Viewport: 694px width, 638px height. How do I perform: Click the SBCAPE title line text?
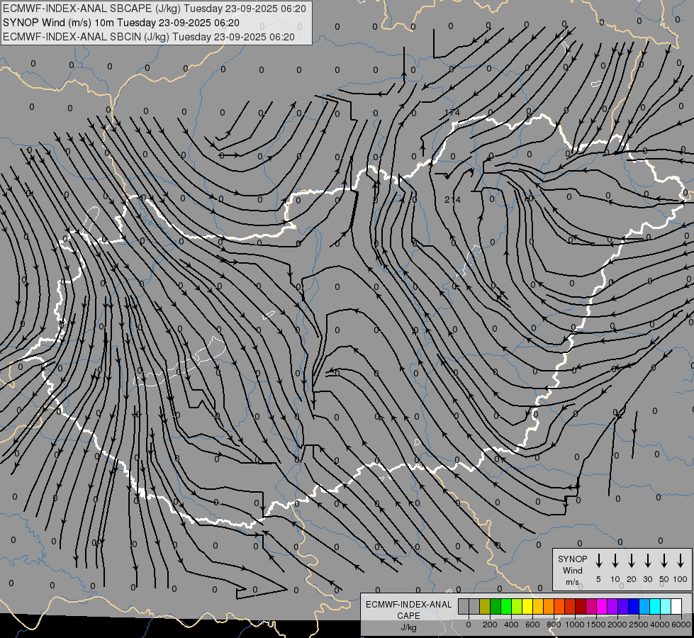point(154,9)
